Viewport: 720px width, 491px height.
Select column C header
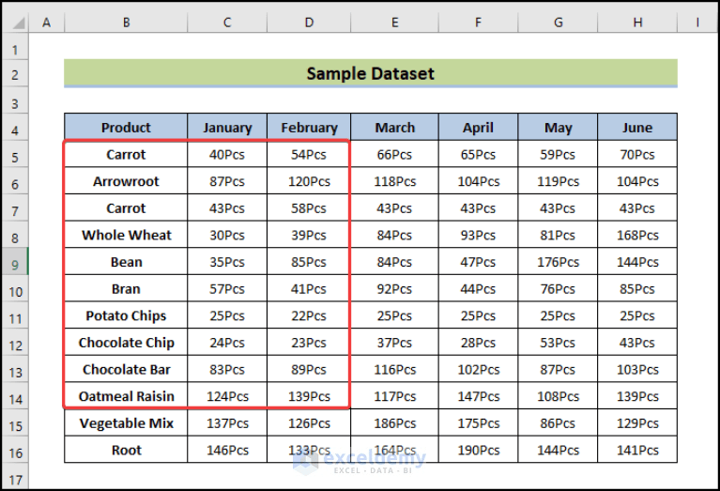[x=227, y=22]
